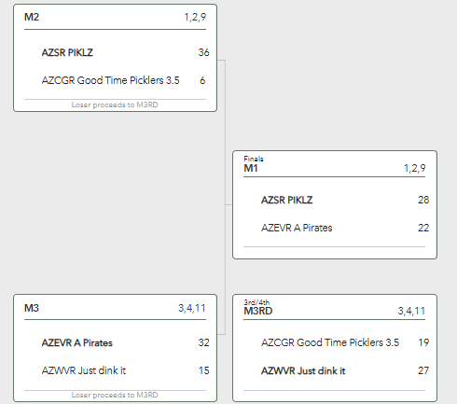
Task: Click score 6 in match M2
Action: coord(202,80)
